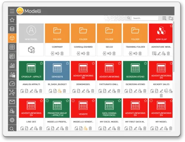
Task: Click the MODELLO PROFIS.. name
Action: pyautogui.click(x=57, y=122)
